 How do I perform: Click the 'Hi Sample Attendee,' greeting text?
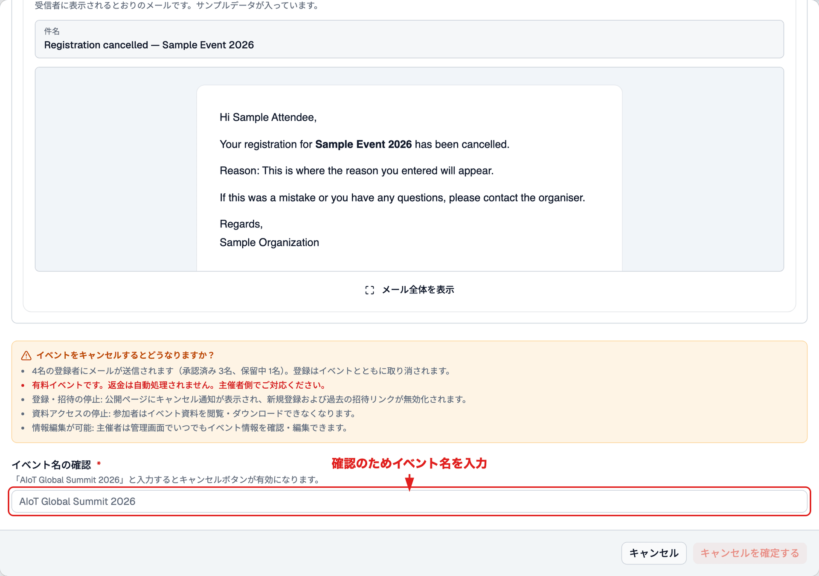coord(268,117)
